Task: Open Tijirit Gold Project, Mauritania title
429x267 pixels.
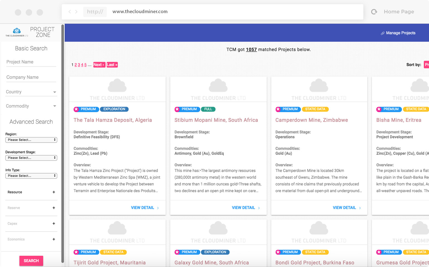Action: click(109, 263)
